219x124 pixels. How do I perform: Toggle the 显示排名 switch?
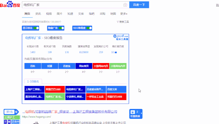36,28
